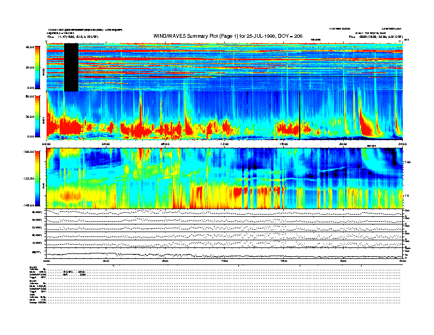
Task: Click the WIND/WAVES Summary Plot title
Action: coord(228,36)
